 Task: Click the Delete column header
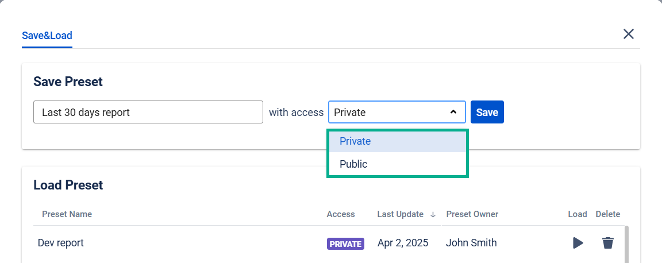click(607, 214)
